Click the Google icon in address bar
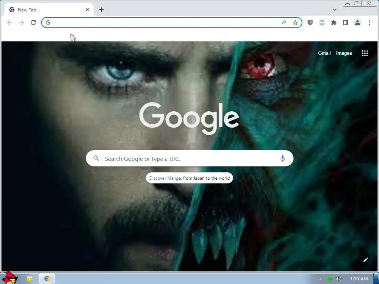 [48, 23]
